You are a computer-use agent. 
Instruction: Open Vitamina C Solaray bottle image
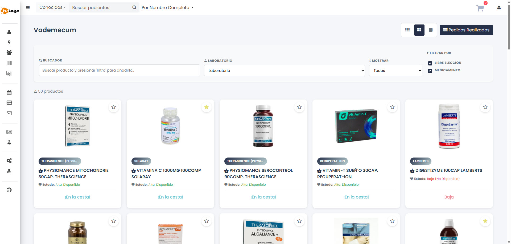170,126
